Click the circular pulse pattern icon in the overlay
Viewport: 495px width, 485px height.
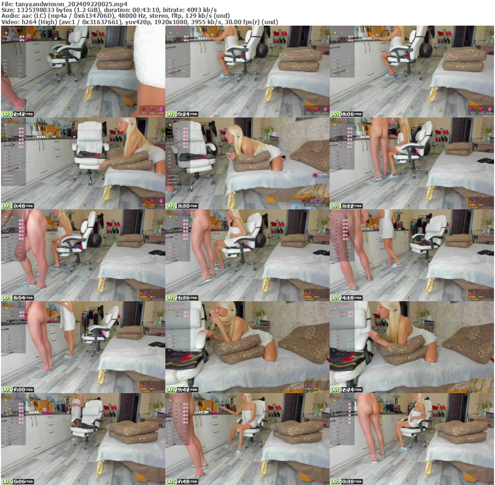click(x=19, y=75)
